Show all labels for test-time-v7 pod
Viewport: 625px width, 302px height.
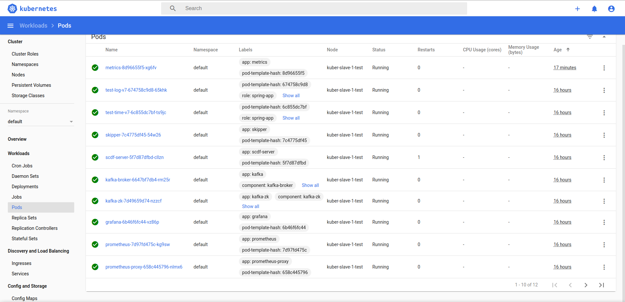point(291,118)
